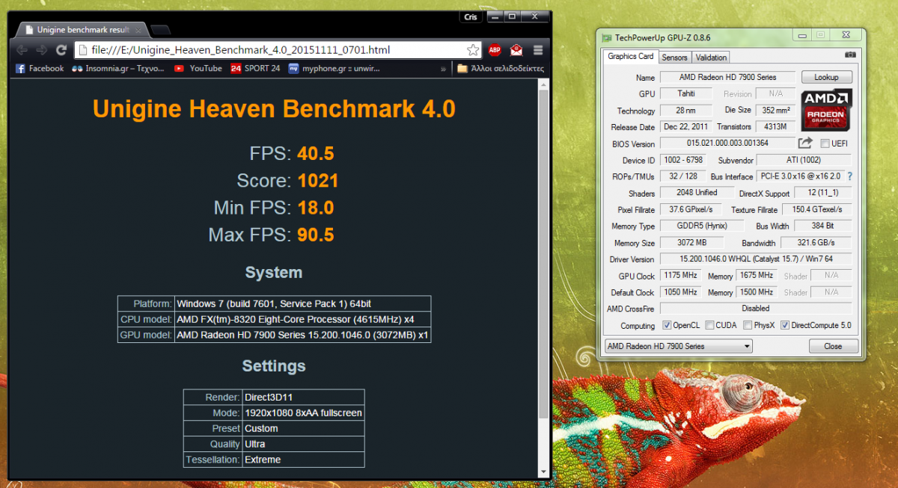Click the scrollbar down arrow in Chrome
Screen dimensions: 898x488
click(543, 471)
